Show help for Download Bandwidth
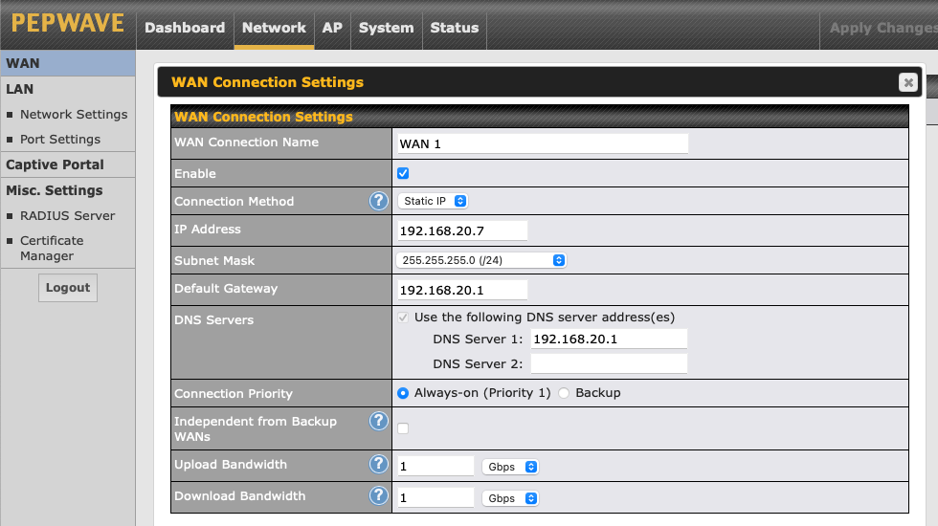 point(378,496)
